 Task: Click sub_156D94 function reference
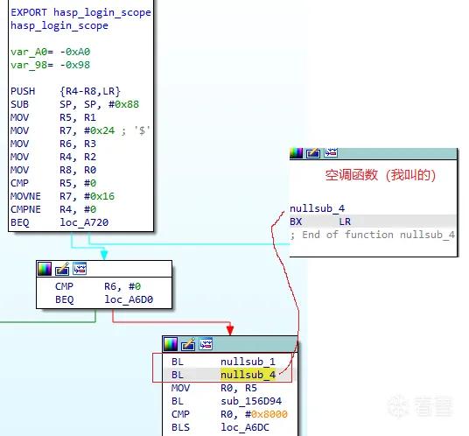(251, 401)
